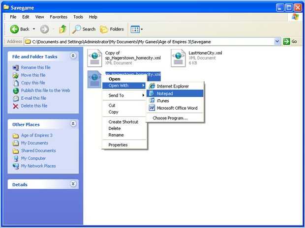Choose Create Shortcut in the context menu

point(124,122)
